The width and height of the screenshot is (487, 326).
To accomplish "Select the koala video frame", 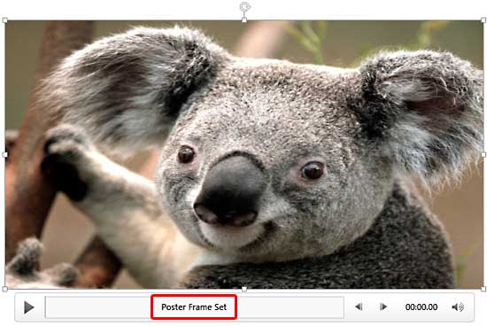I will point(244,154).
